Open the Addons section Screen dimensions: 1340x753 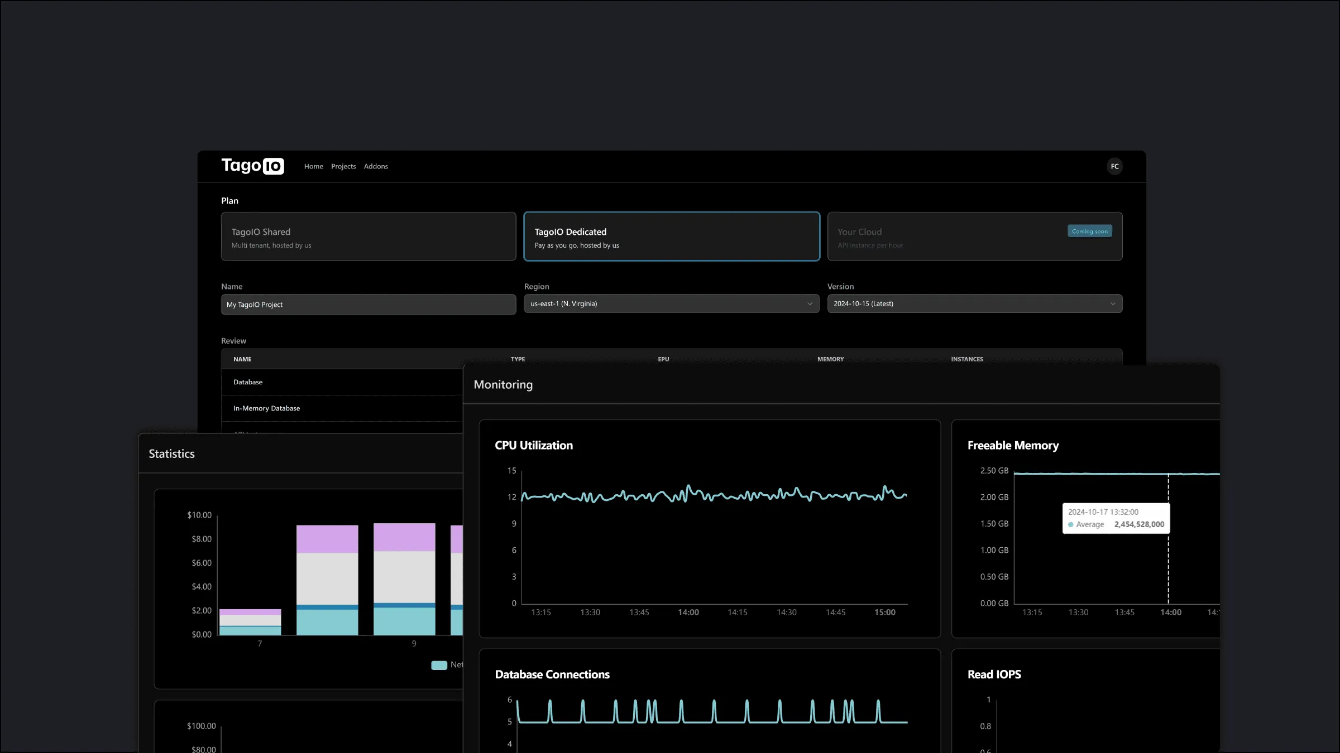tap(376, 166)
